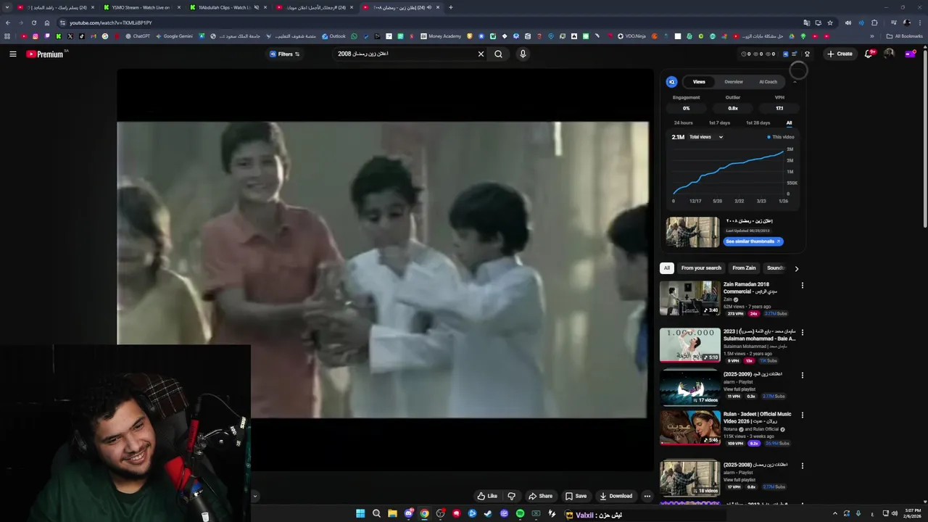Screen dimensions: 928x522
Task: Click the blue vidIQ square icon in header
Action: [785, 54]
